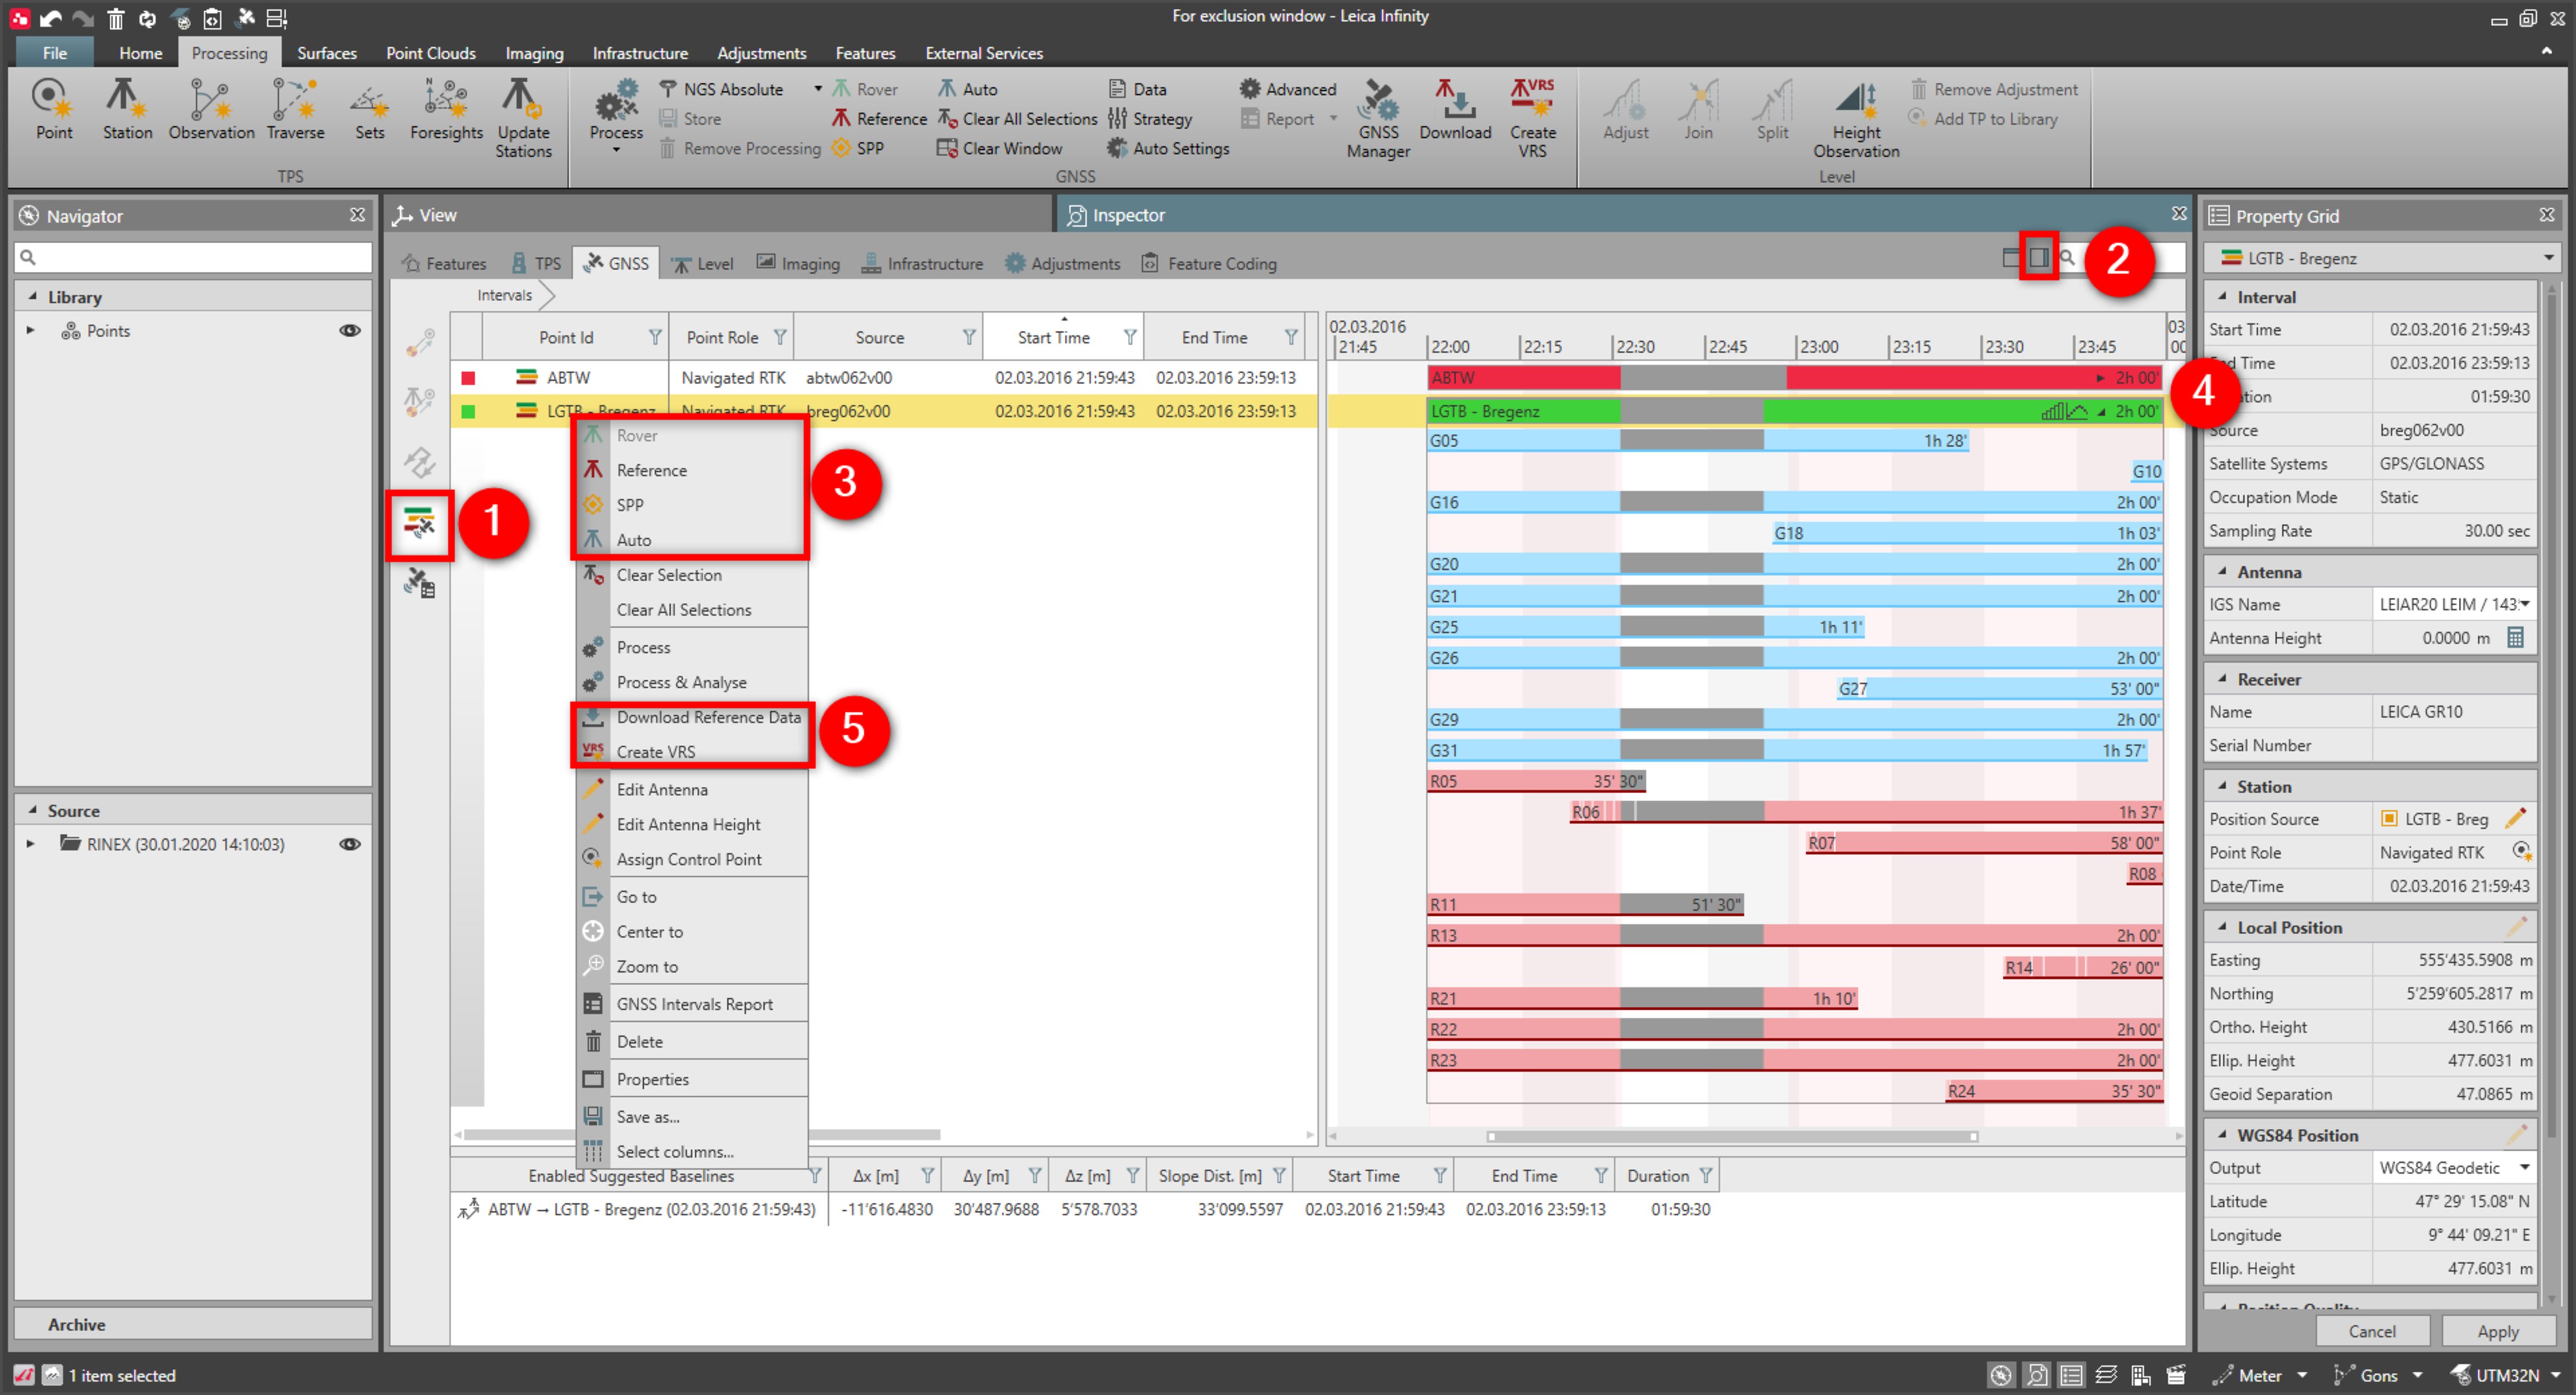Open the IGS Name antenna dropdown
This screenshot has width=2576, height=1395.
click(2525, 604)
